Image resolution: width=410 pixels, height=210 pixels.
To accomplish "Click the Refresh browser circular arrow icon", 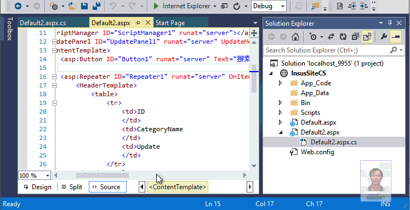I will click(237, 6).
